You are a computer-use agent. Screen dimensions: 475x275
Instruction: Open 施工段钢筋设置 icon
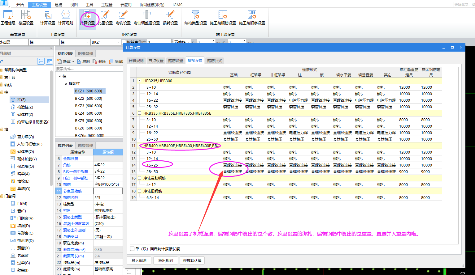(223, 17)
